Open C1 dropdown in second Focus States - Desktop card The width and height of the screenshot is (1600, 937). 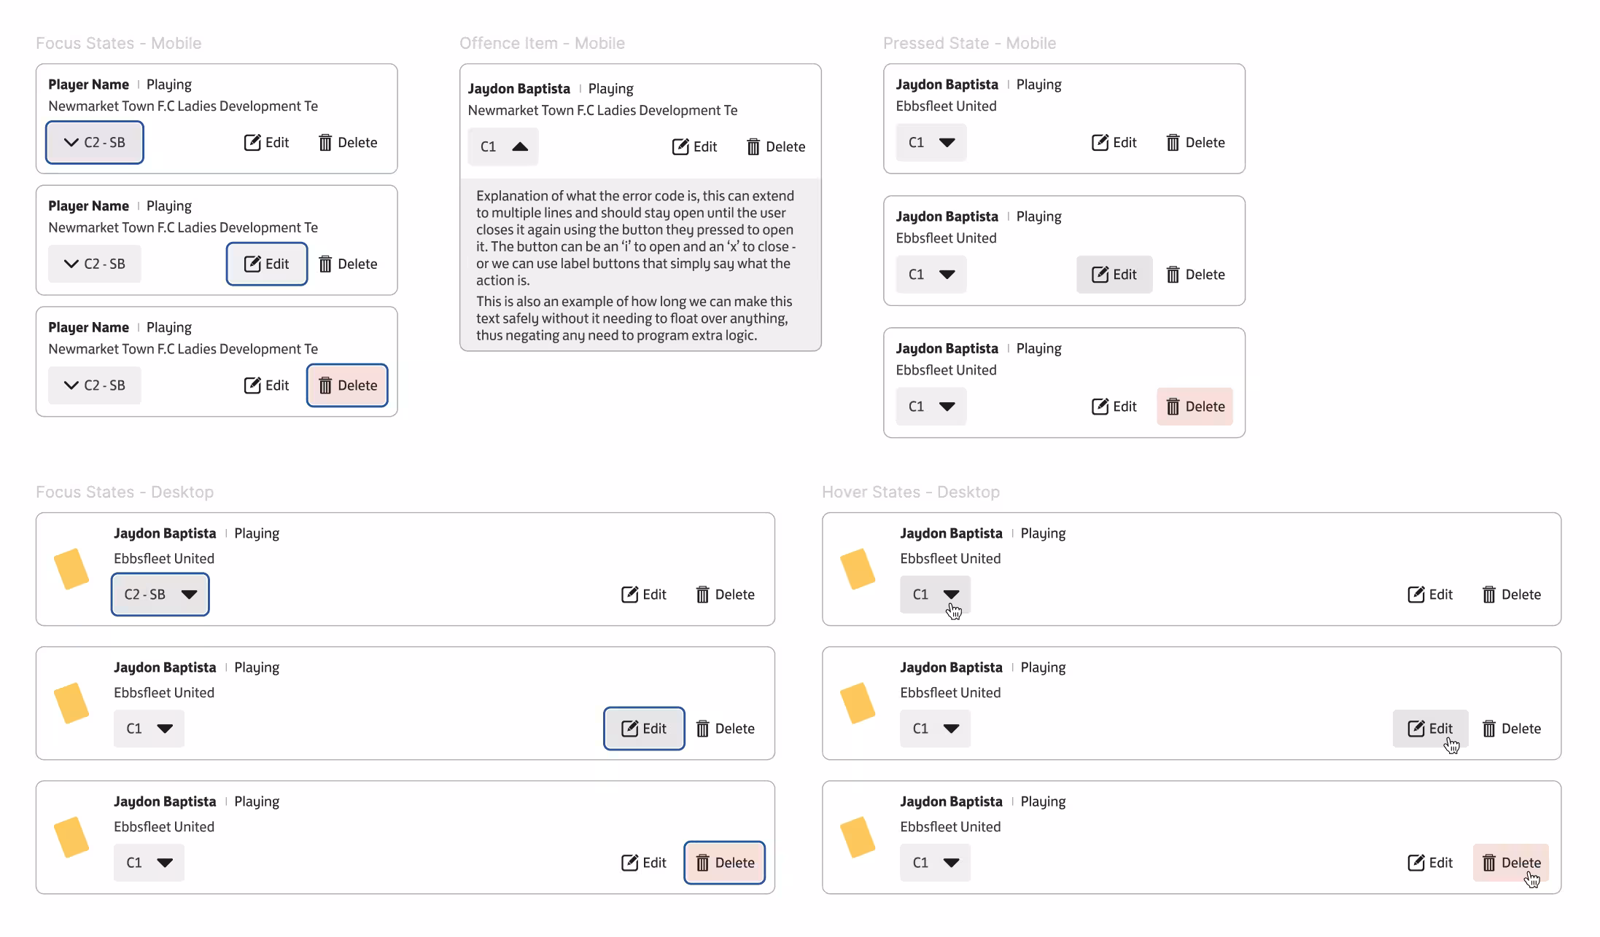coord(149,728)
